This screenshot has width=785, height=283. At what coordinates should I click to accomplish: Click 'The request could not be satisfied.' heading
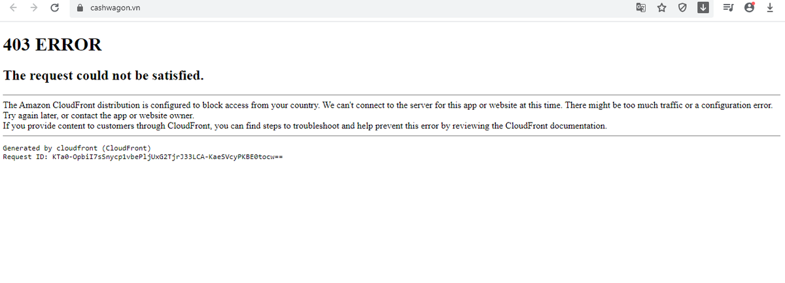pos(103,76)
